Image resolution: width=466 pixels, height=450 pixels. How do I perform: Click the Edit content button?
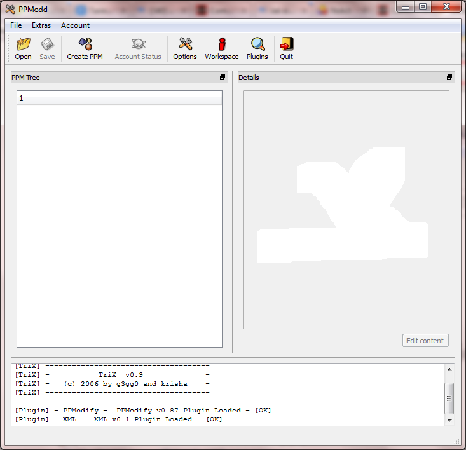click(425, 341)
